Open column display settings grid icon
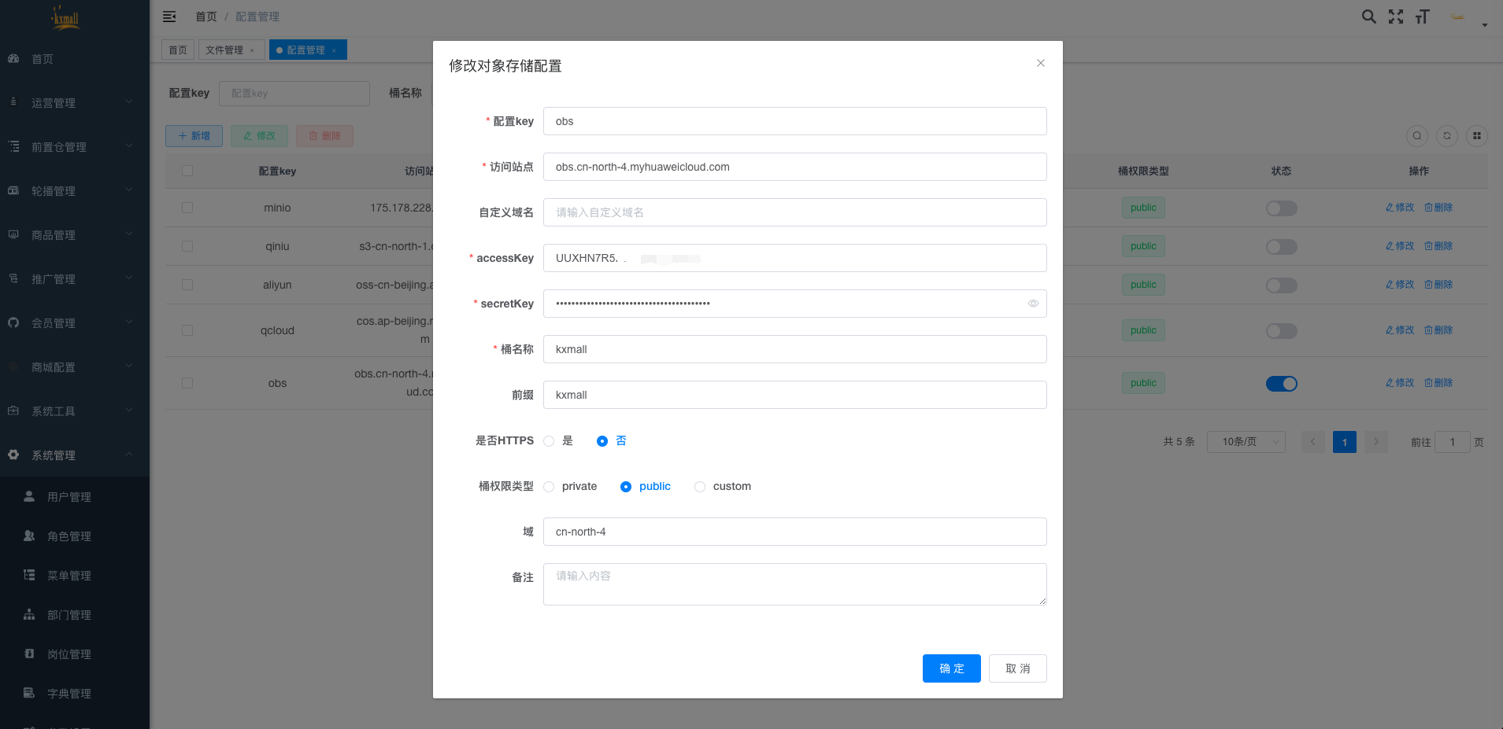1503x729 pixels. click(x=1477, y=136)
